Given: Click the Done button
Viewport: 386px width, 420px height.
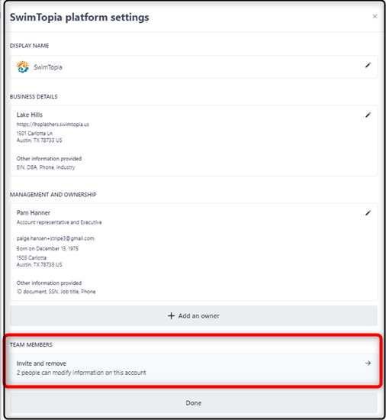Looking at the screenshot, I should (194, 403).
